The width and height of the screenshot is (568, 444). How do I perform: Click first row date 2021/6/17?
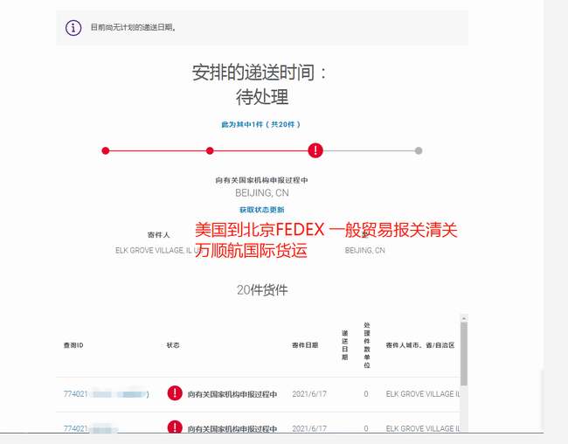(309, 394)
